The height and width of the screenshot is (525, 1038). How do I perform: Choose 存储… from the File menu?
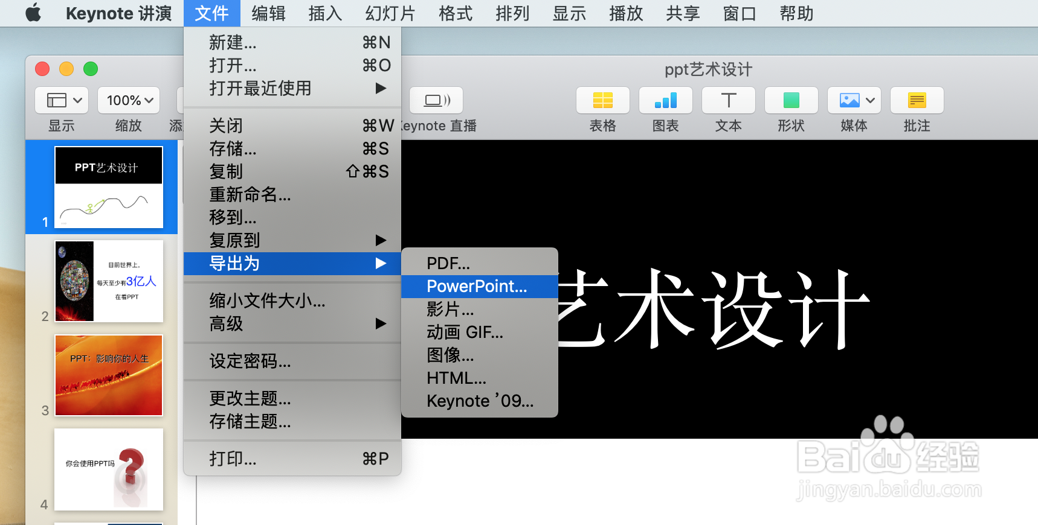point(292,148)
